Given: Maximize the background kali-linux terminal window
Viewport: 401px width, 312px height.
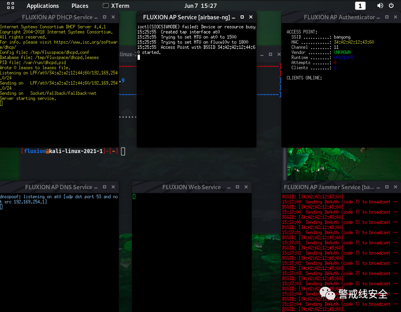Looking at the screenshot, I should (x=271, y=54).
